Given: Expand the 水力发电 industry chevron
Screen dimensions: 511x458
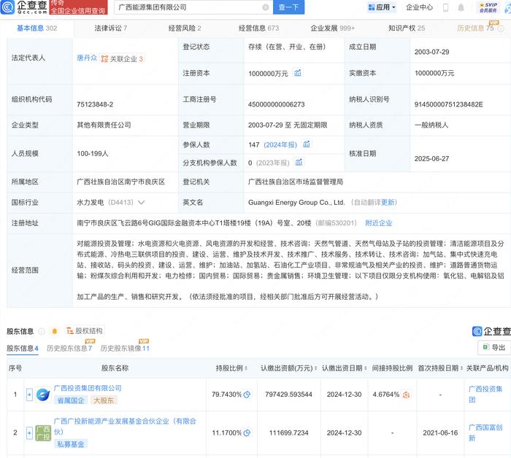Looking at the screenshot, I should [141, 203].
